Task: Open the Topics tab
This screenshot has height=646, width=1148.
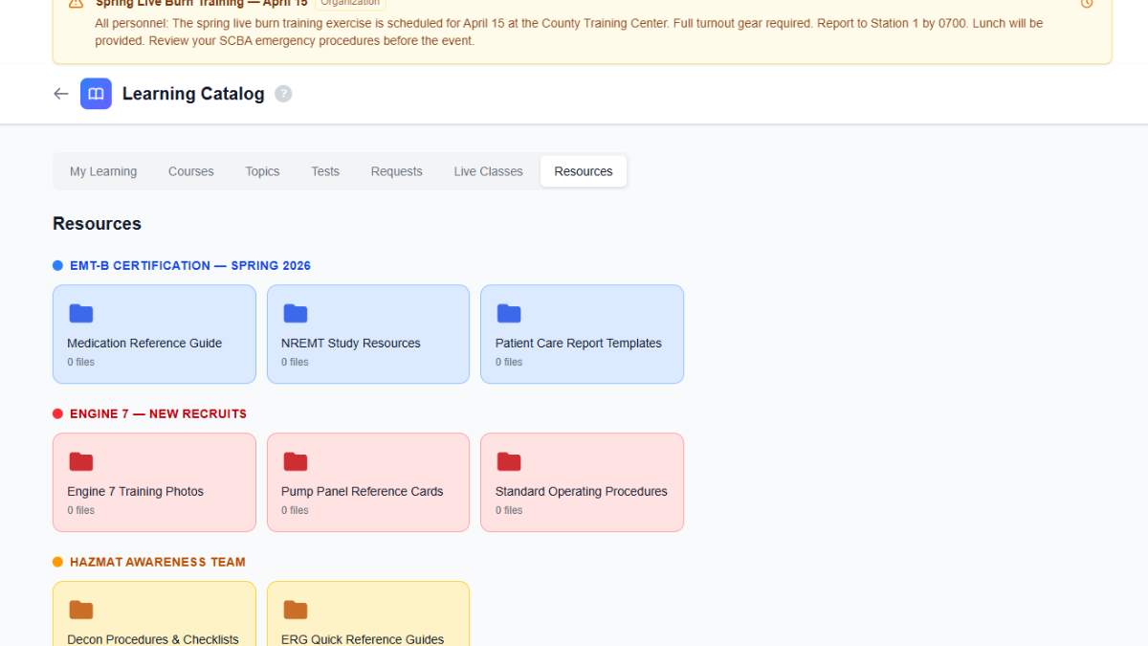Action: pos(262,171)
